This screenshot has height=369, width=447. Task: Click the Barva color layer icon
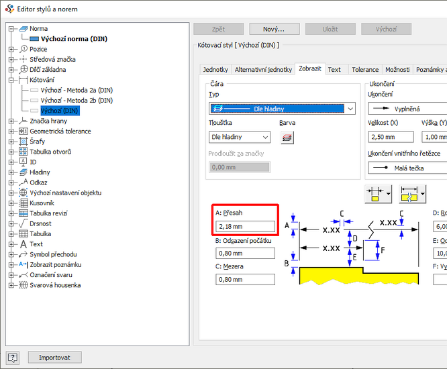click(x=287, y=137)
